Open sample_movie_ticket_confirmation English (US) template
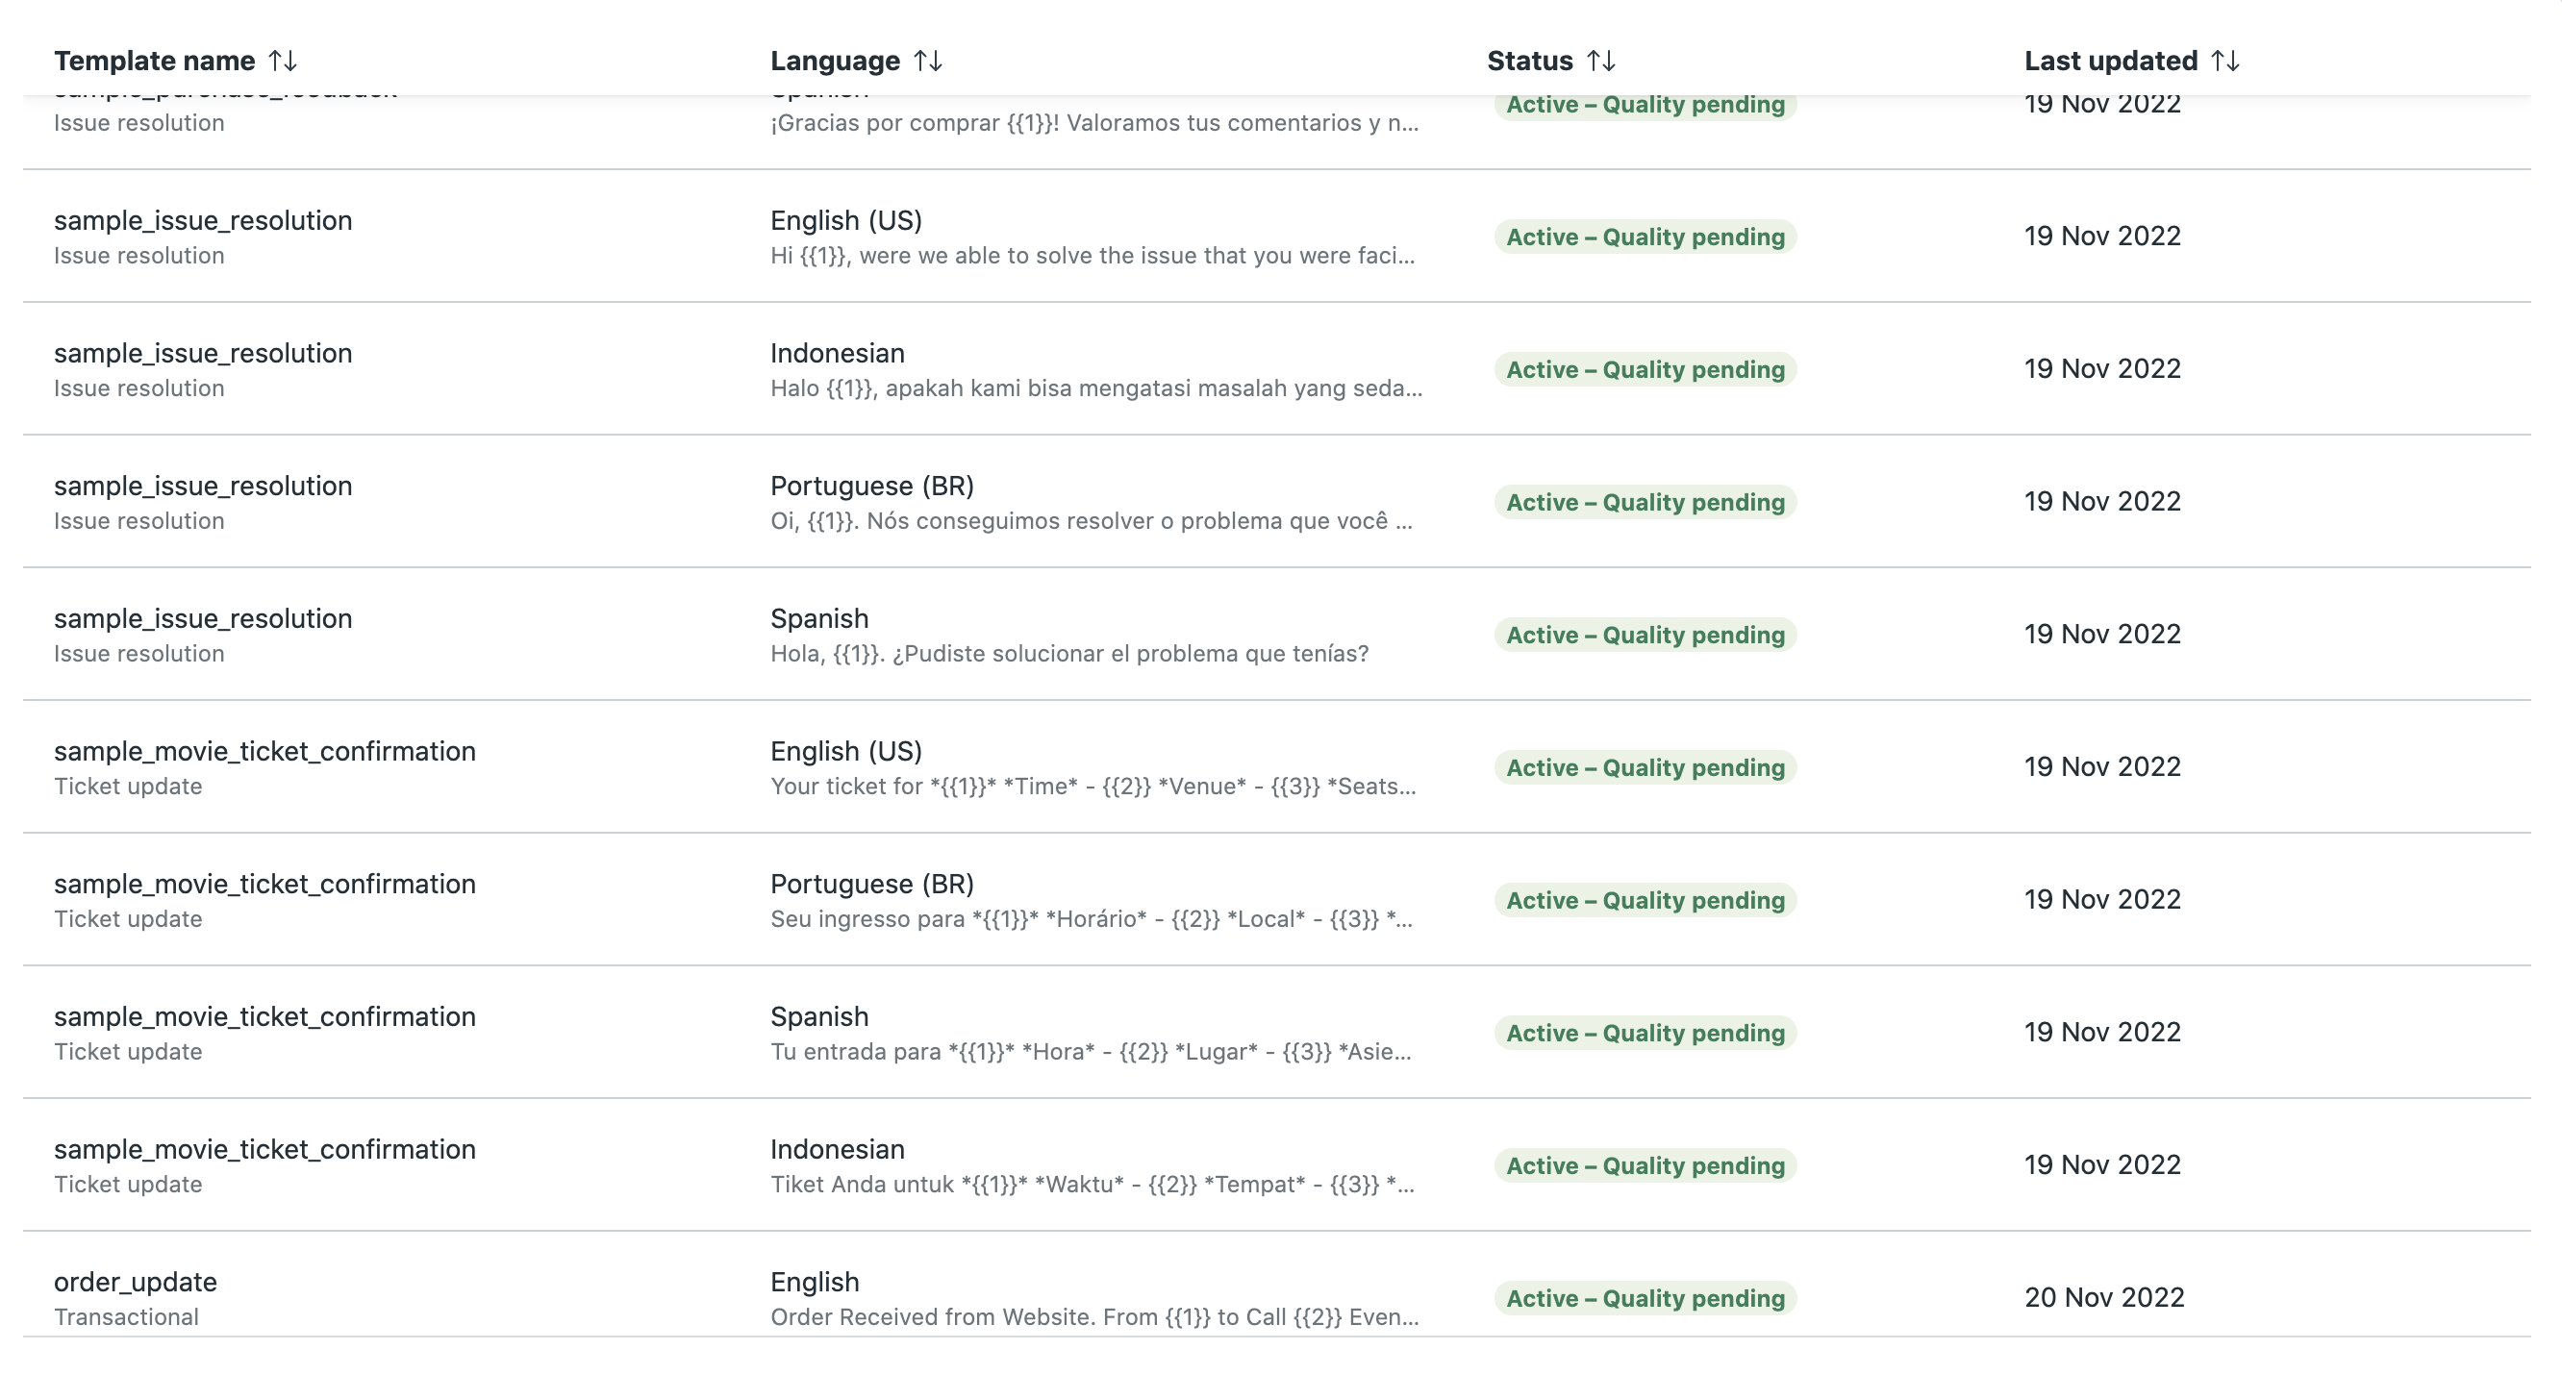This screenshot has width=2562, height=1375. (x=1277, y=767)
